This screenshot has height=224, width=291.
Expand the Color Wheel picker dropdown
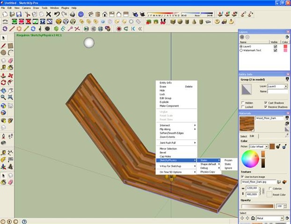pos(266,146)
